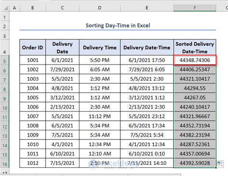Viewport: 228px width, 176px height.
Task: Click the date cell 7/29/2021
Action: pos(63,69)
